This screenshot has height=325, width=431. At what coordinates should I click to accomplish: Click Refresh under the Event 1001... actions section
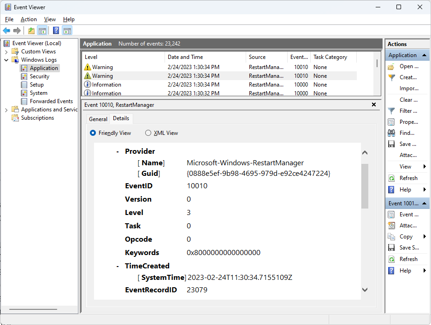pos(408,259)
